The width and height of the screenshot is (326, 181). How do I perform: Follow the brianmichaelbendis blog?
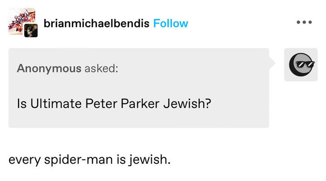pos(170,23)
